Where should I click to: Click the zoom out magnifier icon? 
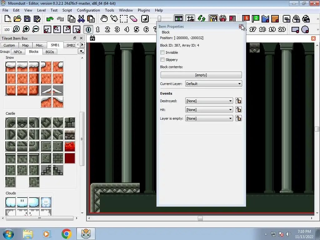pyautogui.click(x=36, y=29)
